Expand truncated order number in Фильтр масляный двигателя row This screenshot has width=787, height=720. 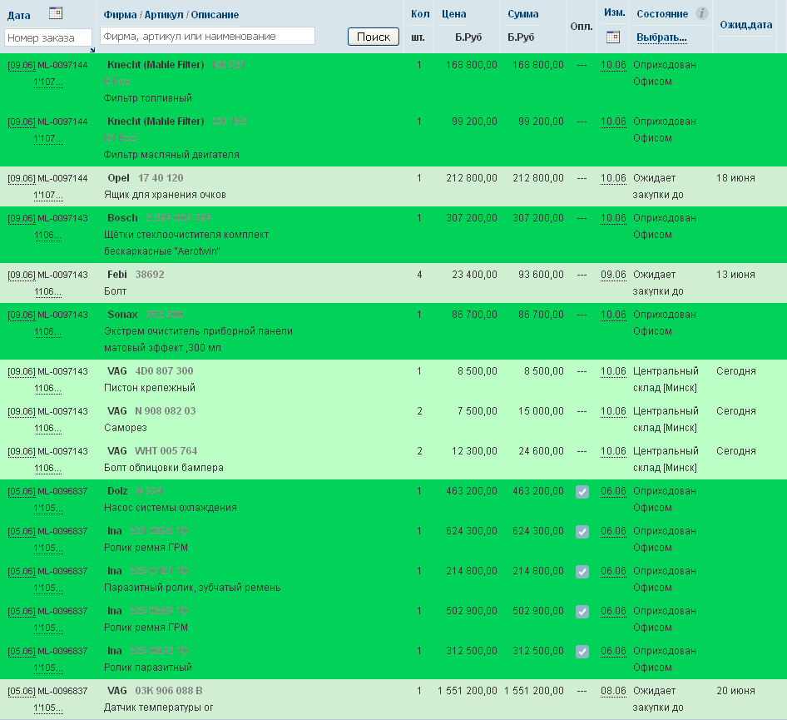(x=48, y=138)
